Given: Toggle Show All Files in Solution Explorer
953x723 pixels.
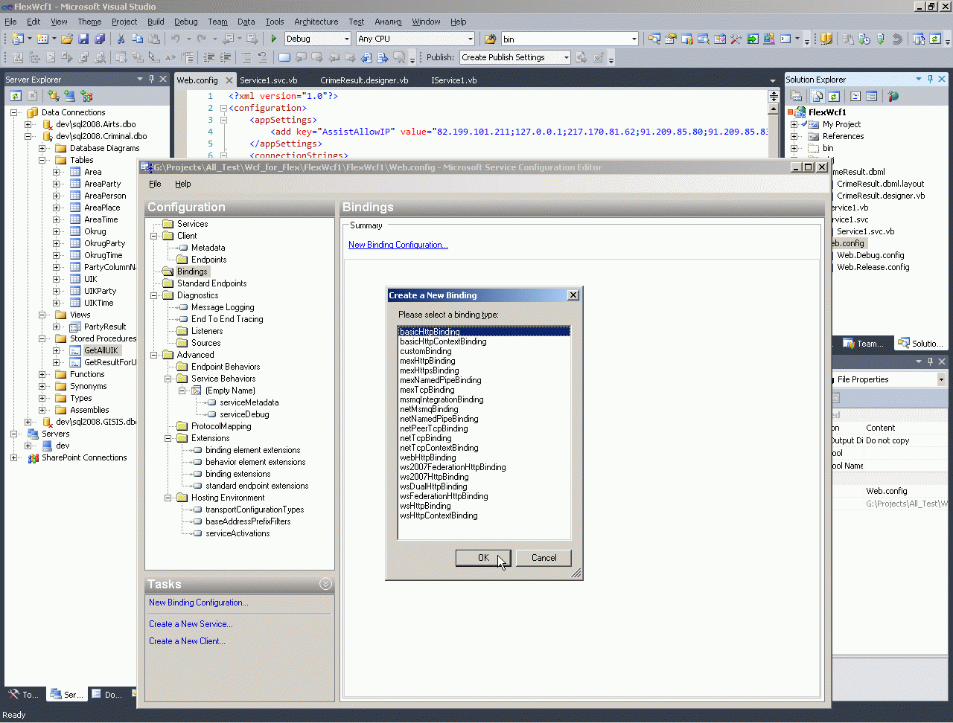Looking at the screenshot, I should 817,96.
